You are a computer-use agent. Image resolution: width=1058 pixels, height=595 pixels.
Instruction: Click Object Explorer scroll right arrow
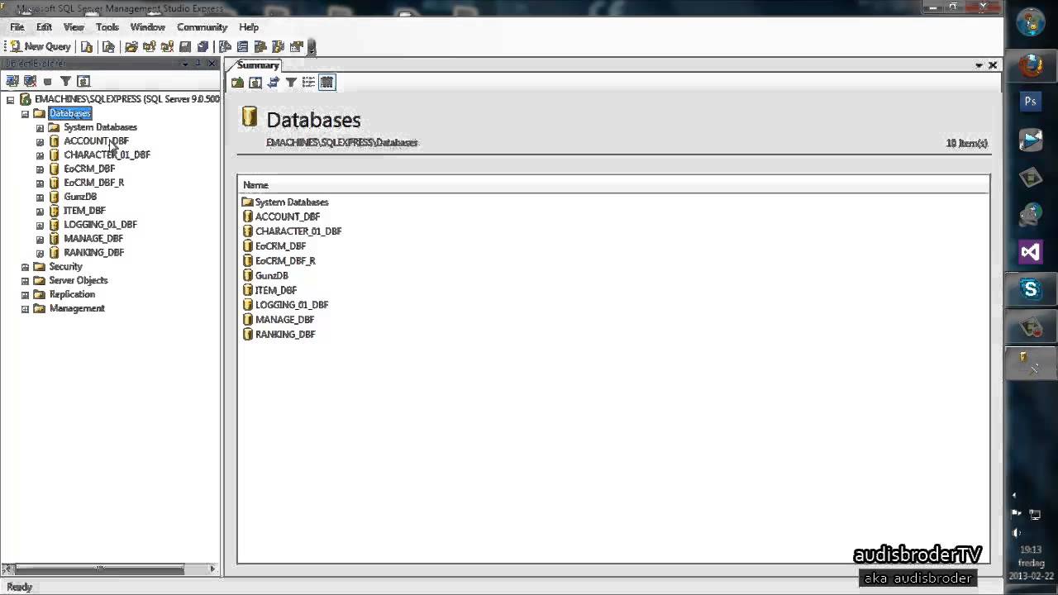click(212, 569)
